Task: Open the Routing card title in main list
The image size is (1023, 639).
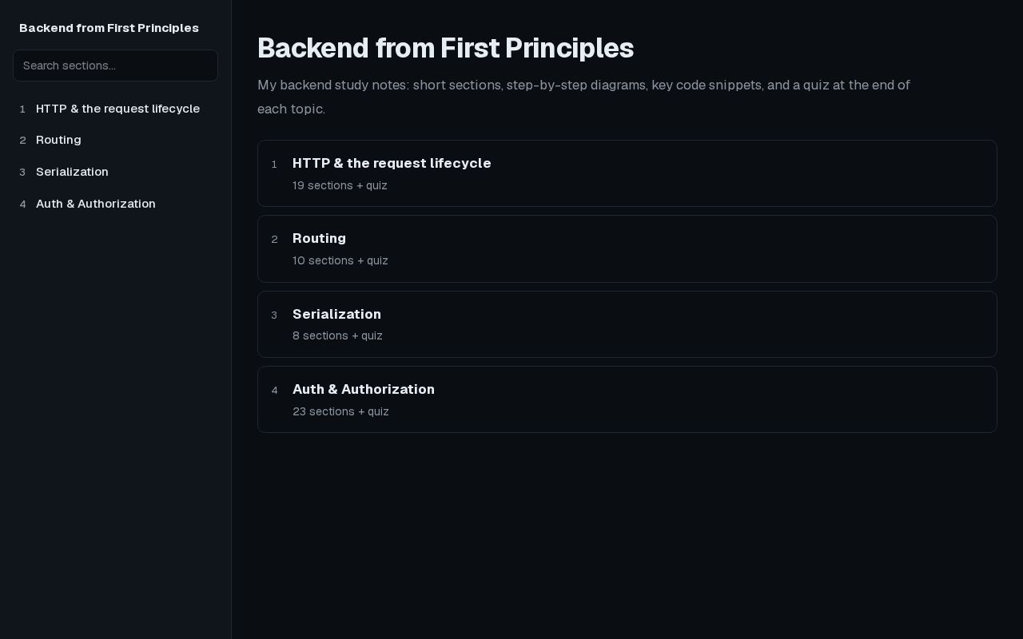Action: (319, 238)
